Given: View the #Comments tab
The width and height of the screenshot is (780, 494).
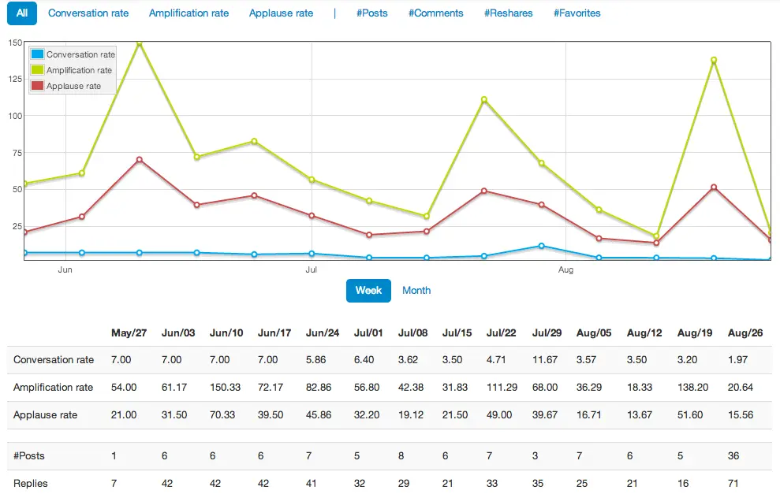Looking at the screenshot, I should [435, 13].
